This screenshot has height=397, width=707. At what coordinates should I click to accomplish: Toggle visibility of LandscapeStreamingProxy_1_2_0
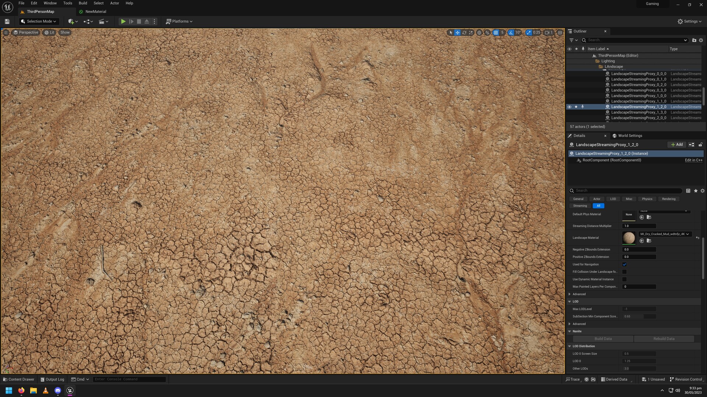[x=570, y=107]
